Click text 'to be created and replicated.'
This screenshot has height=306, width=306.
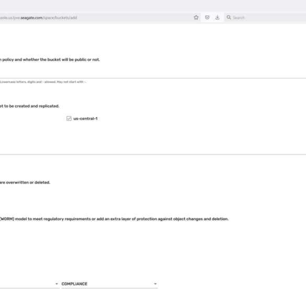coord(31,106)
